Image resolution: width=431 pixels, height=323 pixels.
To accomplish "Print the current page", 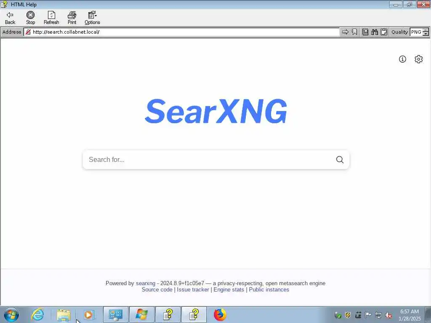I will 72,18.
